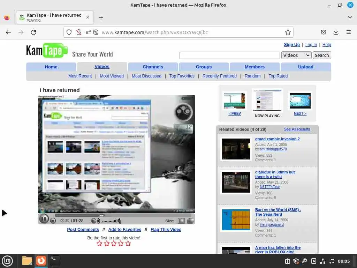Screen dimensions: 357x268
Task: Open Firefox downloads panel
Action: point(336,32)
